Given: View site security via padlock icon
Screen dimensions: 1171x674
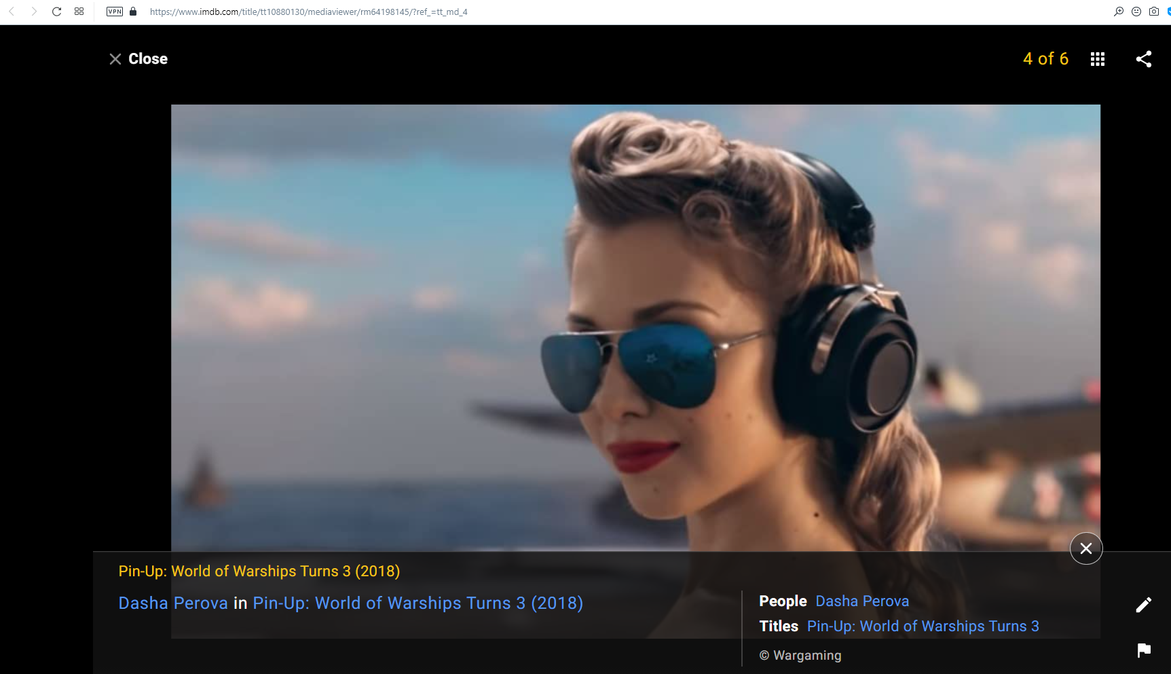Looking at the screenshot, I should (133, 12).
